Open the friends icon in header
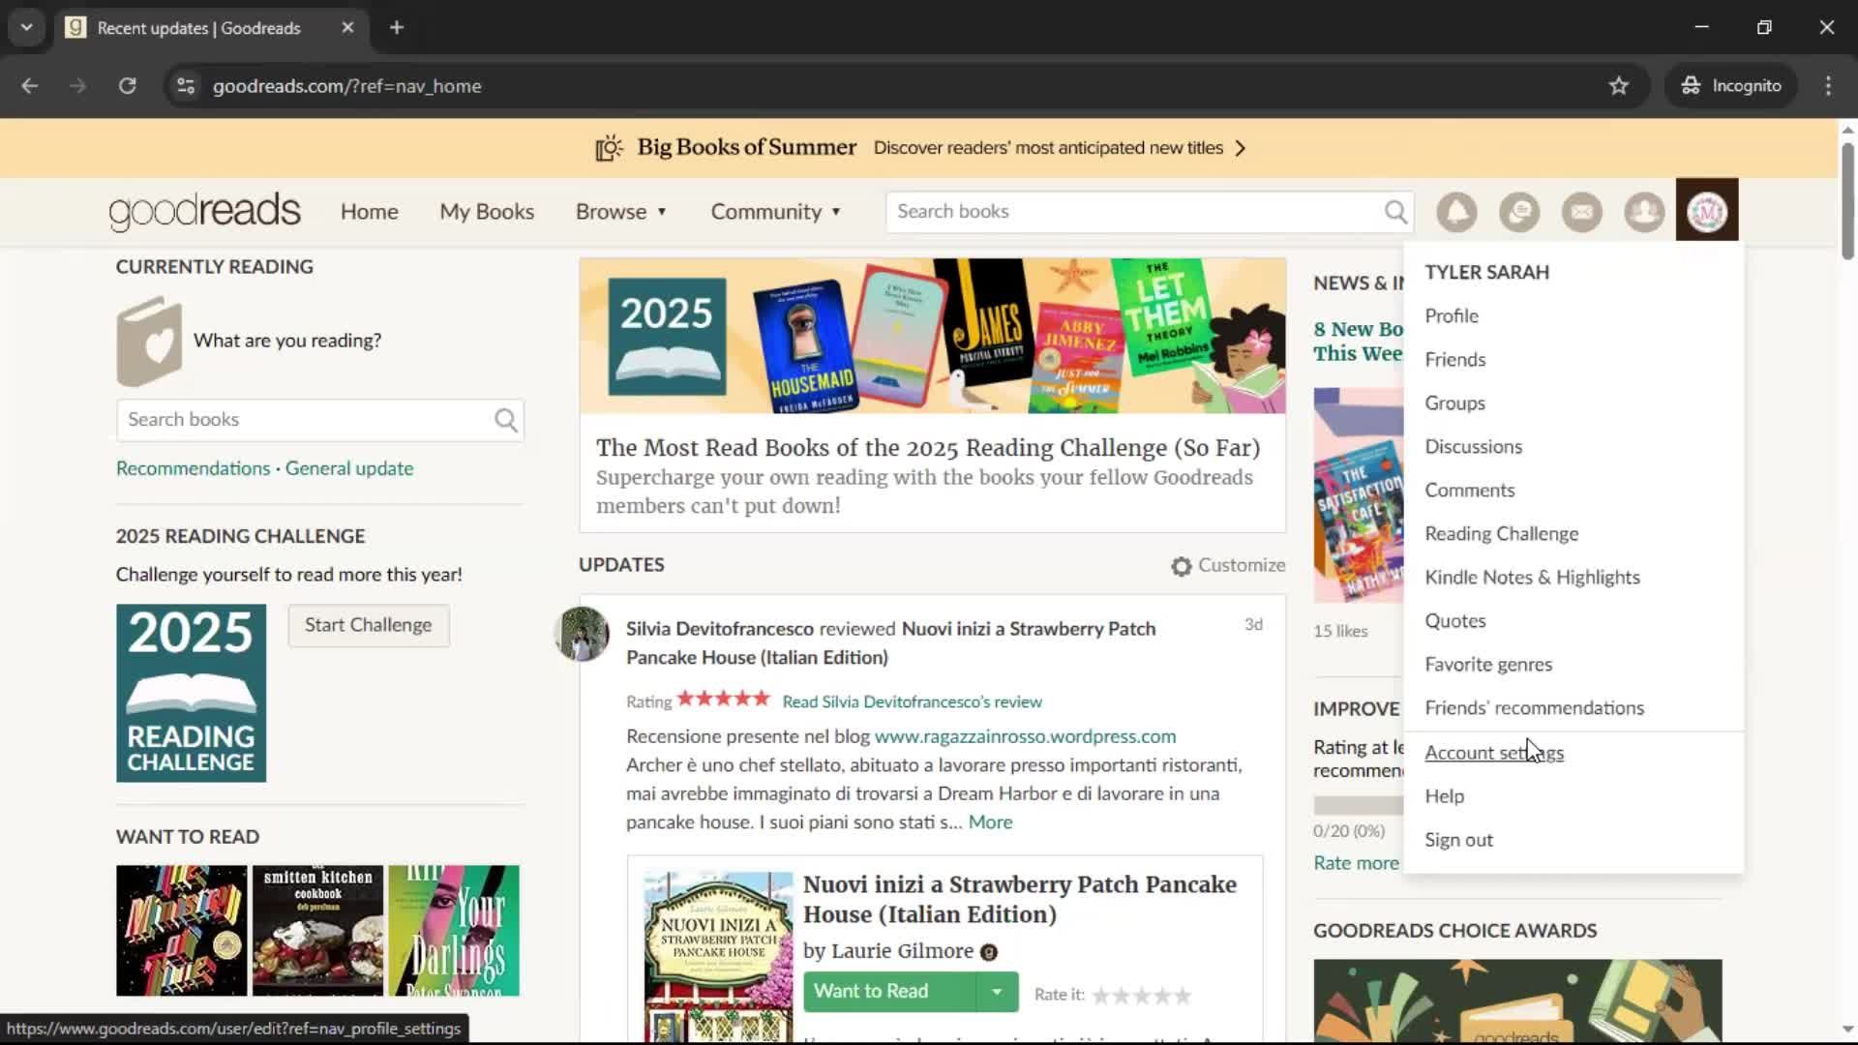The height and width of the screenshot is (1045, 1858). 1644,211
